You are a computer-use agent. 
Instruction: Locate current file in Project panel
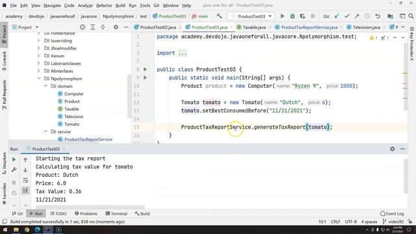(x=83, y=27)
